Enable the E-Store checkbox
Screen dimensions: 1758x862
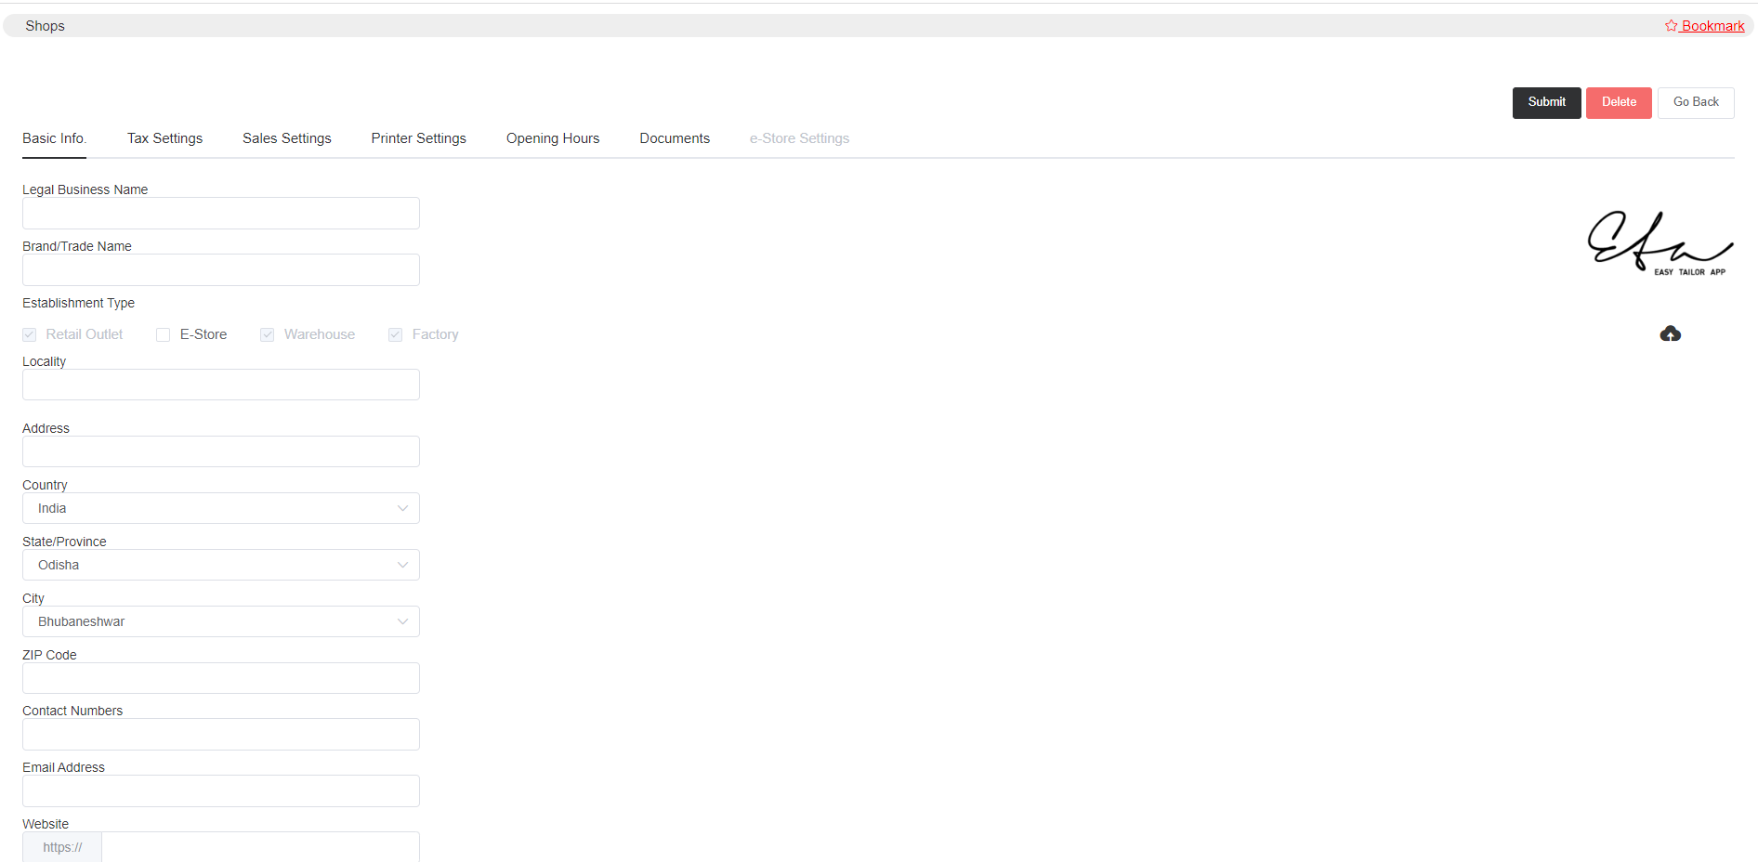pos(164,334)
